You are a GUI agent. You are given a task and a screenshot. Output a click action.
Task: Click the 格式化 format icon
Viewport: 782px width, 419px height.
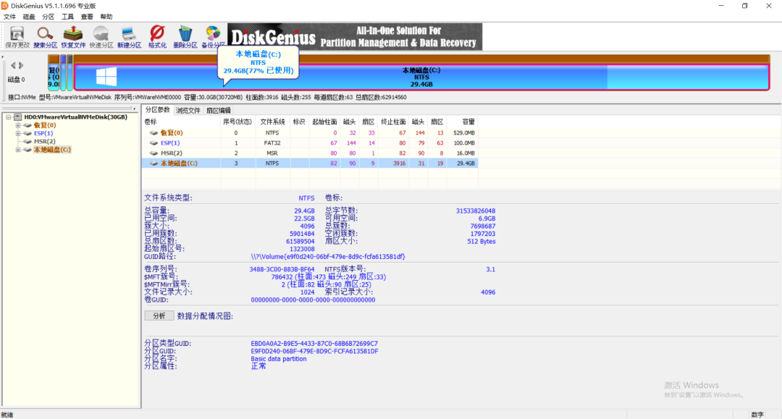157,36
